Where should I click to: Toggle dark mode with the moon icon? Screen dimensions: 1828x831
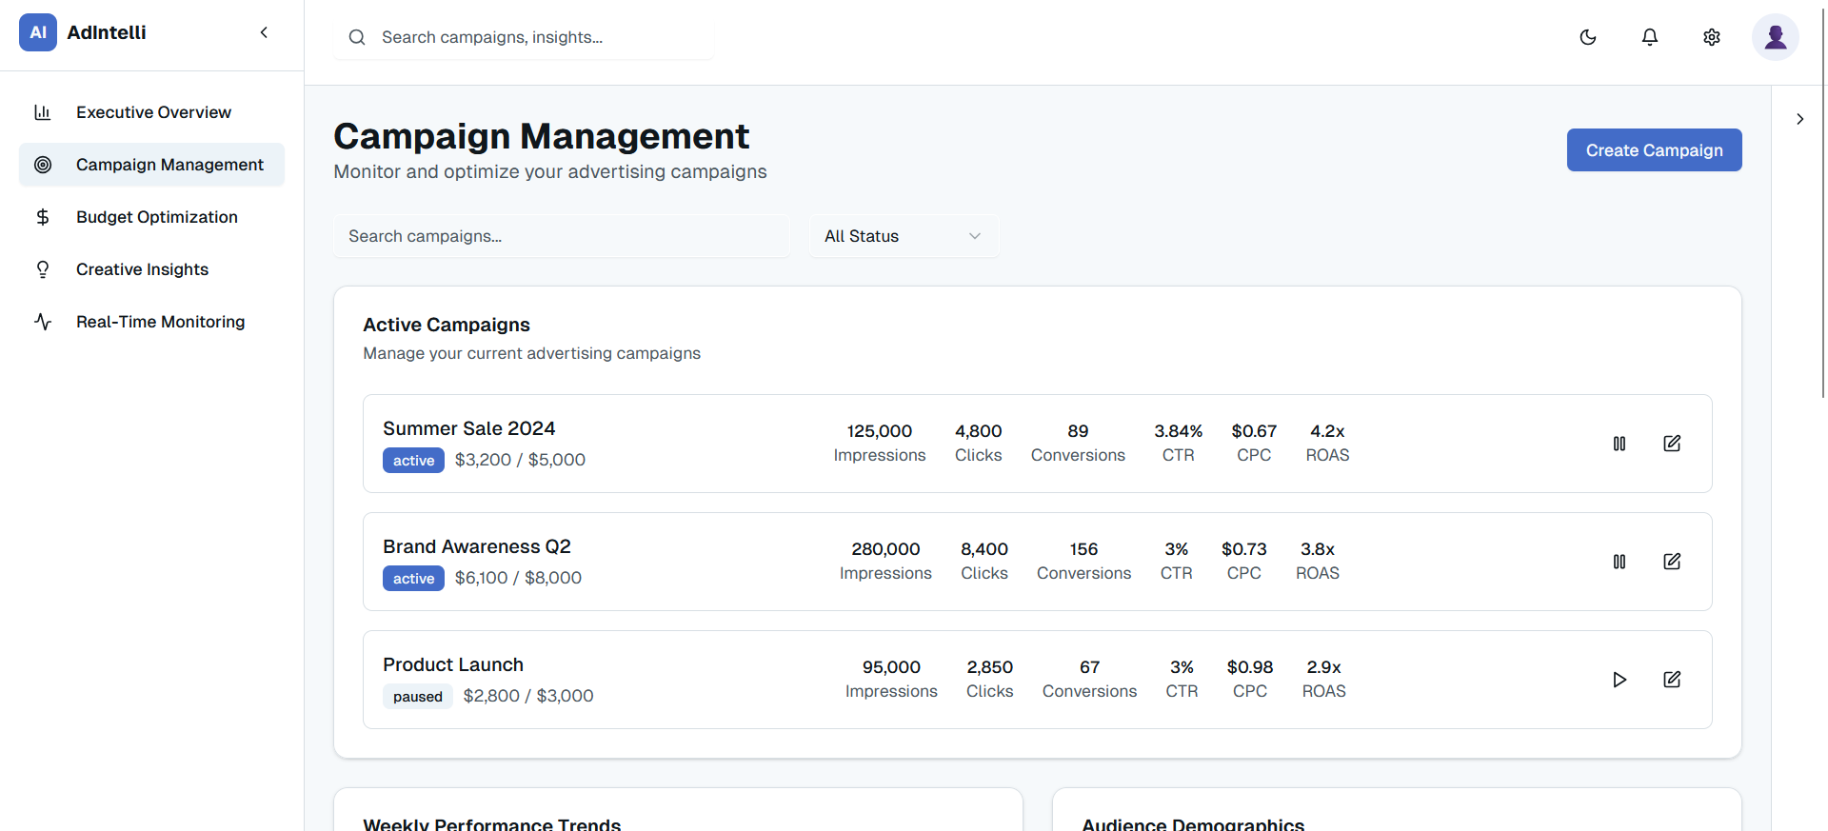[1588, 37]
